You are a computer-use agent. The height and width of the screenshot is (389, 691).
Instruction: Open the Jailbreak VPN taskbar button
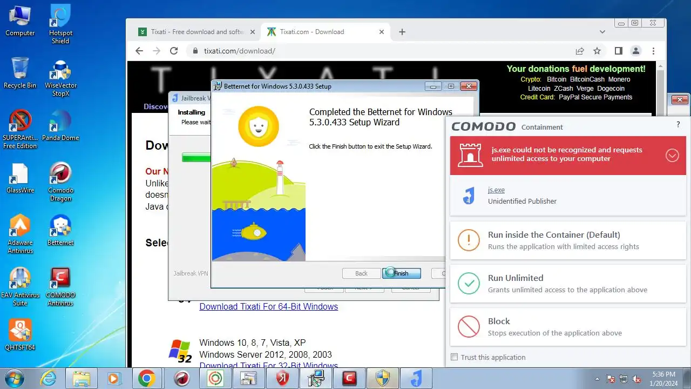coord(416,379)
